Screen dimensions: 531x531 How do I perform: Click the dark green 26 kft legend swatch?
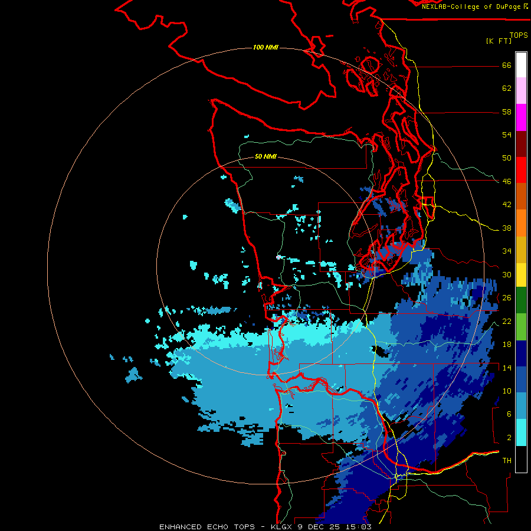521,300
